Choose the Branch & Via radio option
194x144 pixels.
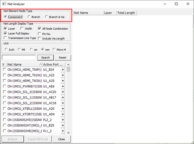46,17
